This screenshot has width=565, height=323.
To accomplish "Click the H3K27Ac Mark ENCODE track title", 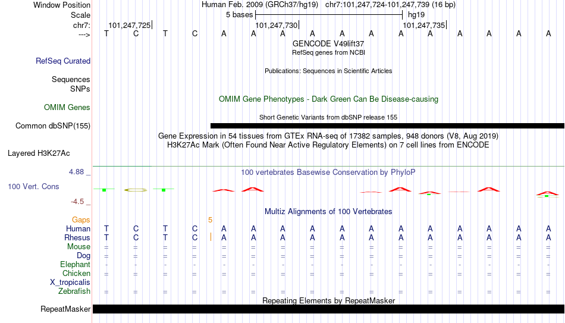I will click(x=328, y=145).
